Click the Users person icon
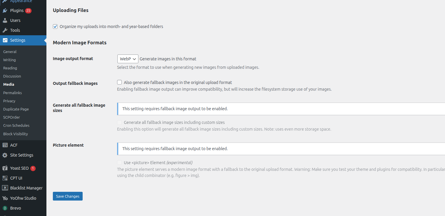The height and width of the screenshot is (216, 445). click(5, 20)
